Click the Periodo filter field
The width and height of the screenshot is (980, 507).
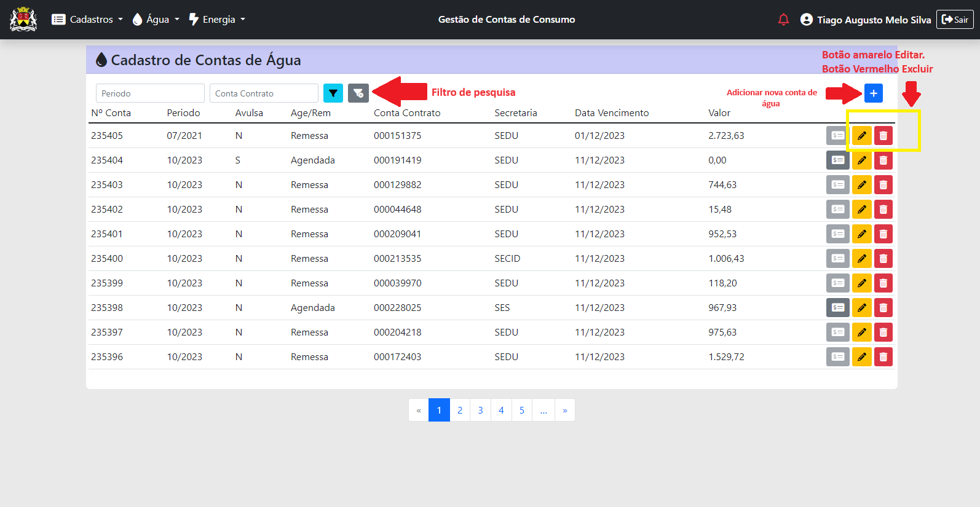pyautogui.click(x=150, y=93)
